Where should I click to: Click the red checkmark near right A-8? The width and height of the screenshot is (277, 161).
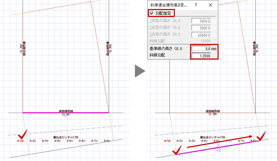[261, 136]
